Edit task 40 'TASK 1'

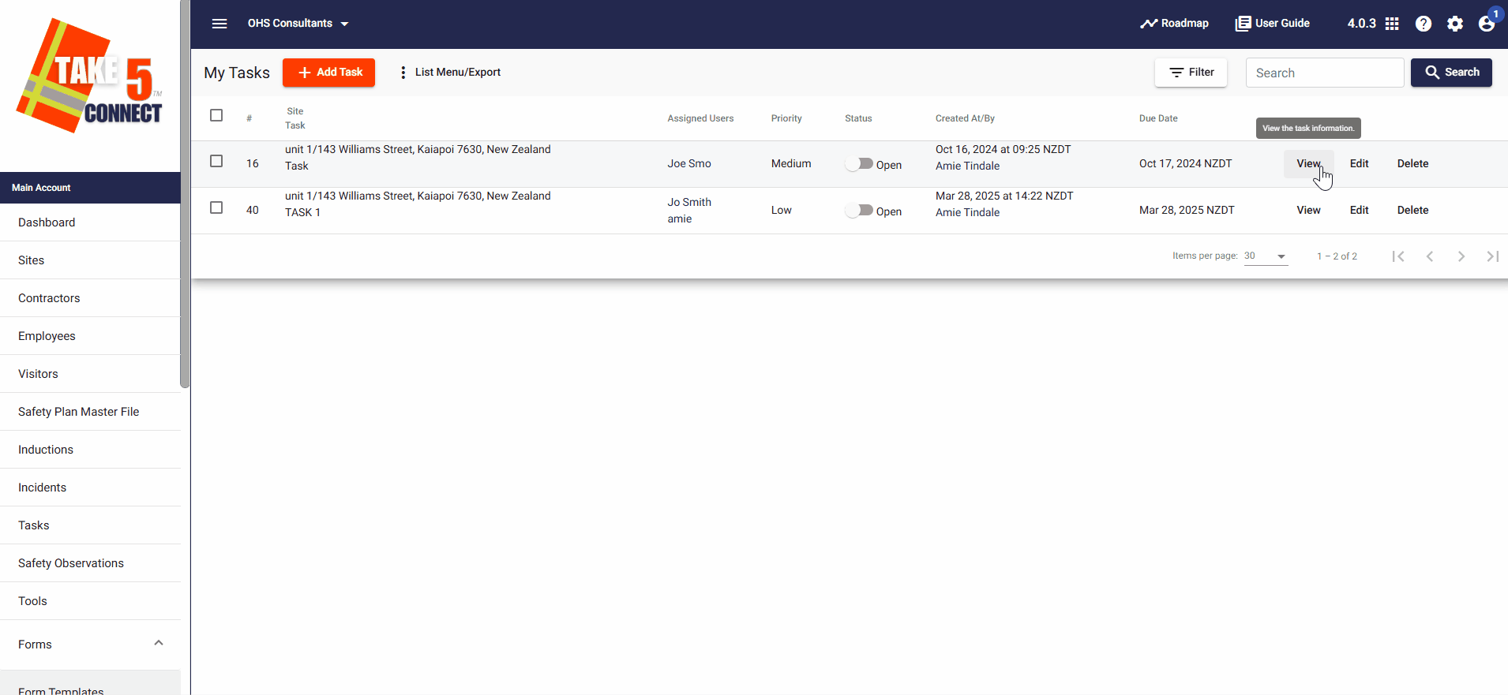point(1359,211)
